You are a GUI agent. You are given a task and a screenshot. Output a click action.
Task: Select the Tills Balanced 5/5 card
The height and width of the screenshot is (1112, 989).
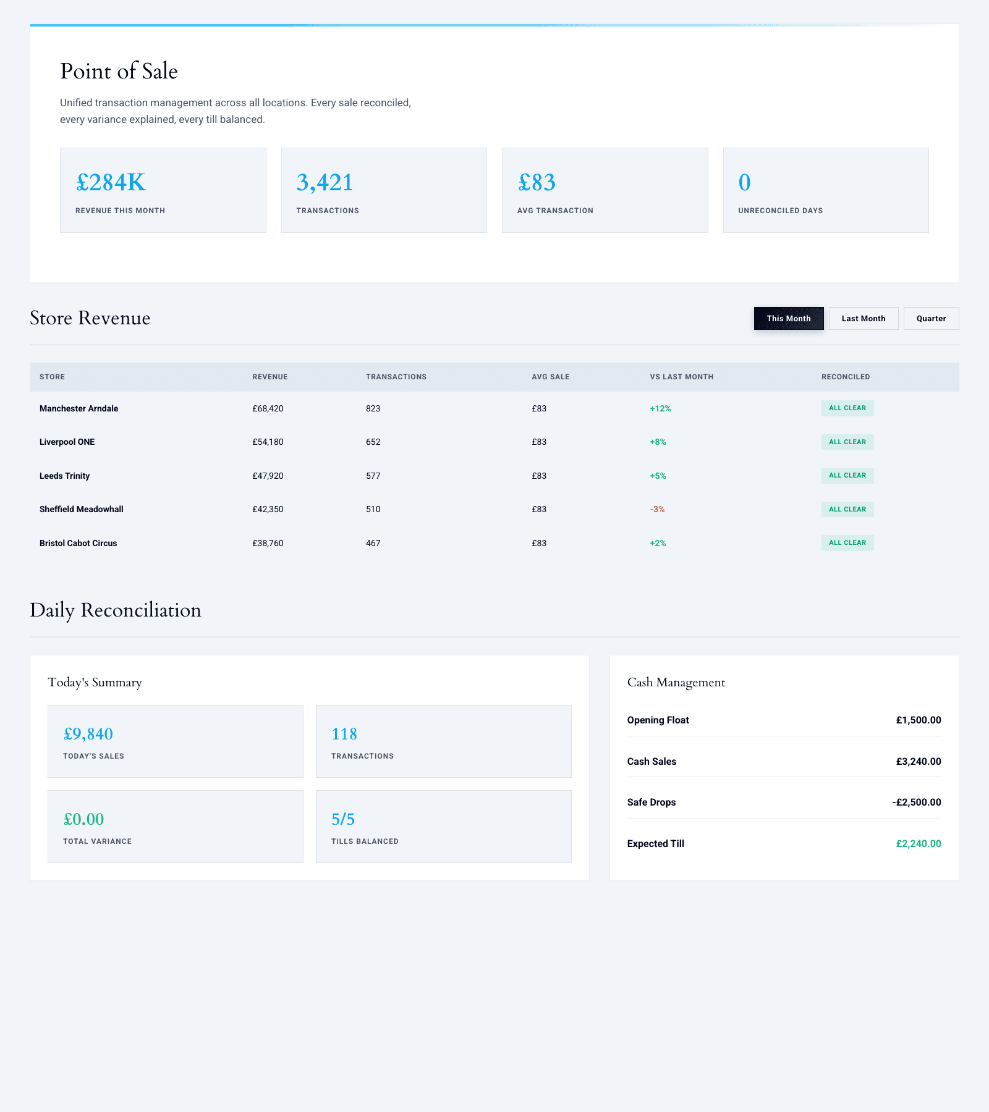(443, 826)
